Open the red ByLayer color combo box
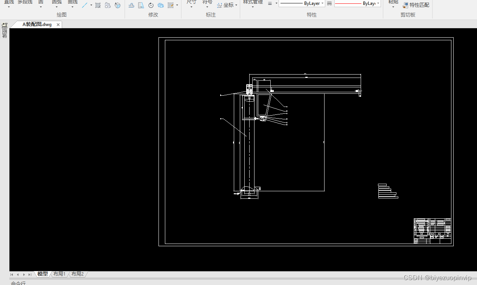The width and height of the screenshot is (477, 285). pyautogui.click(x=357, y=3)
